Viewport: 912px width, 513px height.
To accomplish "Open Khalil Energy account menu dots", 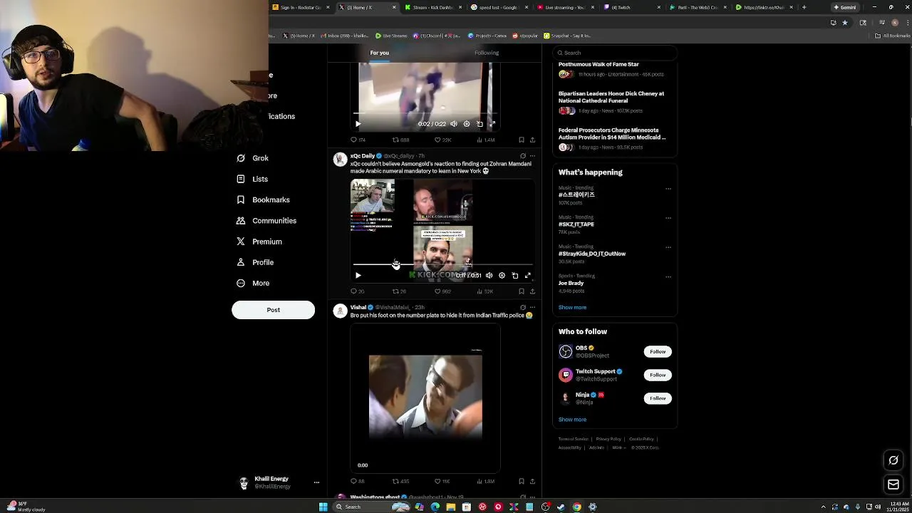I will (x=316, y=482).
